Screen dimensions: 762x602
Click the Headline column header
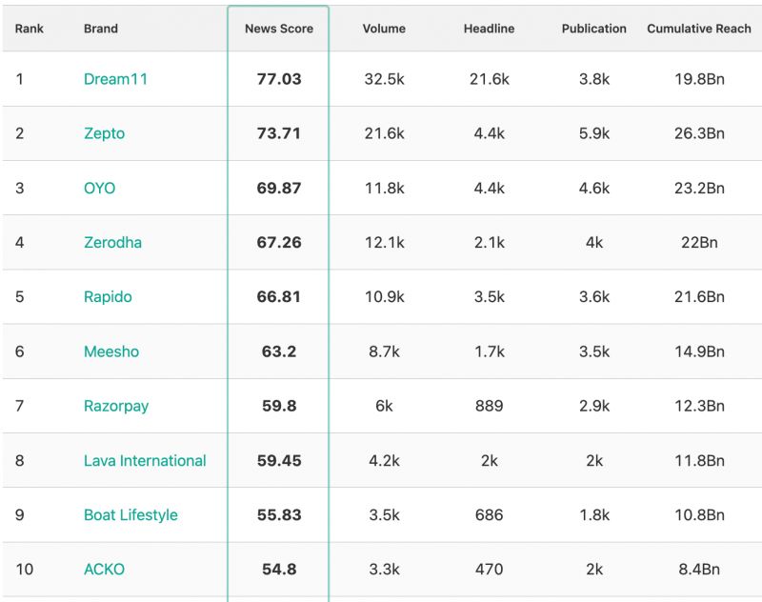[x=489, y=29]
